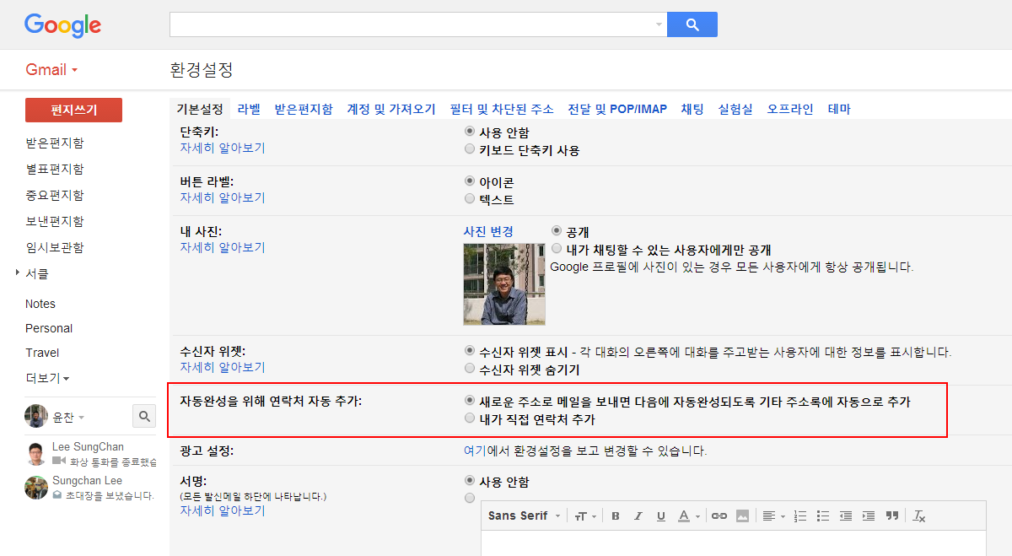Insert a link in signature
1012x556 pixels.
pyautogui.click(x=719, y=516)
